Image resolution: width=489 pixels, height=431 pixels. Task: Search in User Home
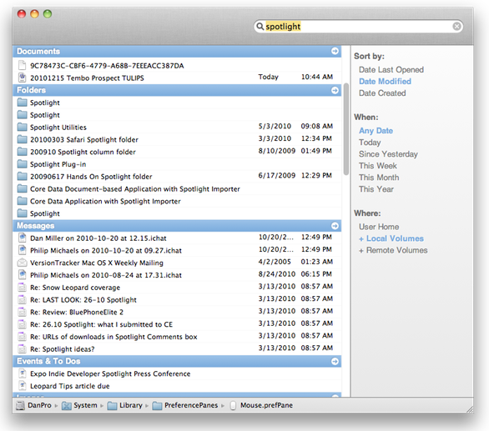point(379,227)
